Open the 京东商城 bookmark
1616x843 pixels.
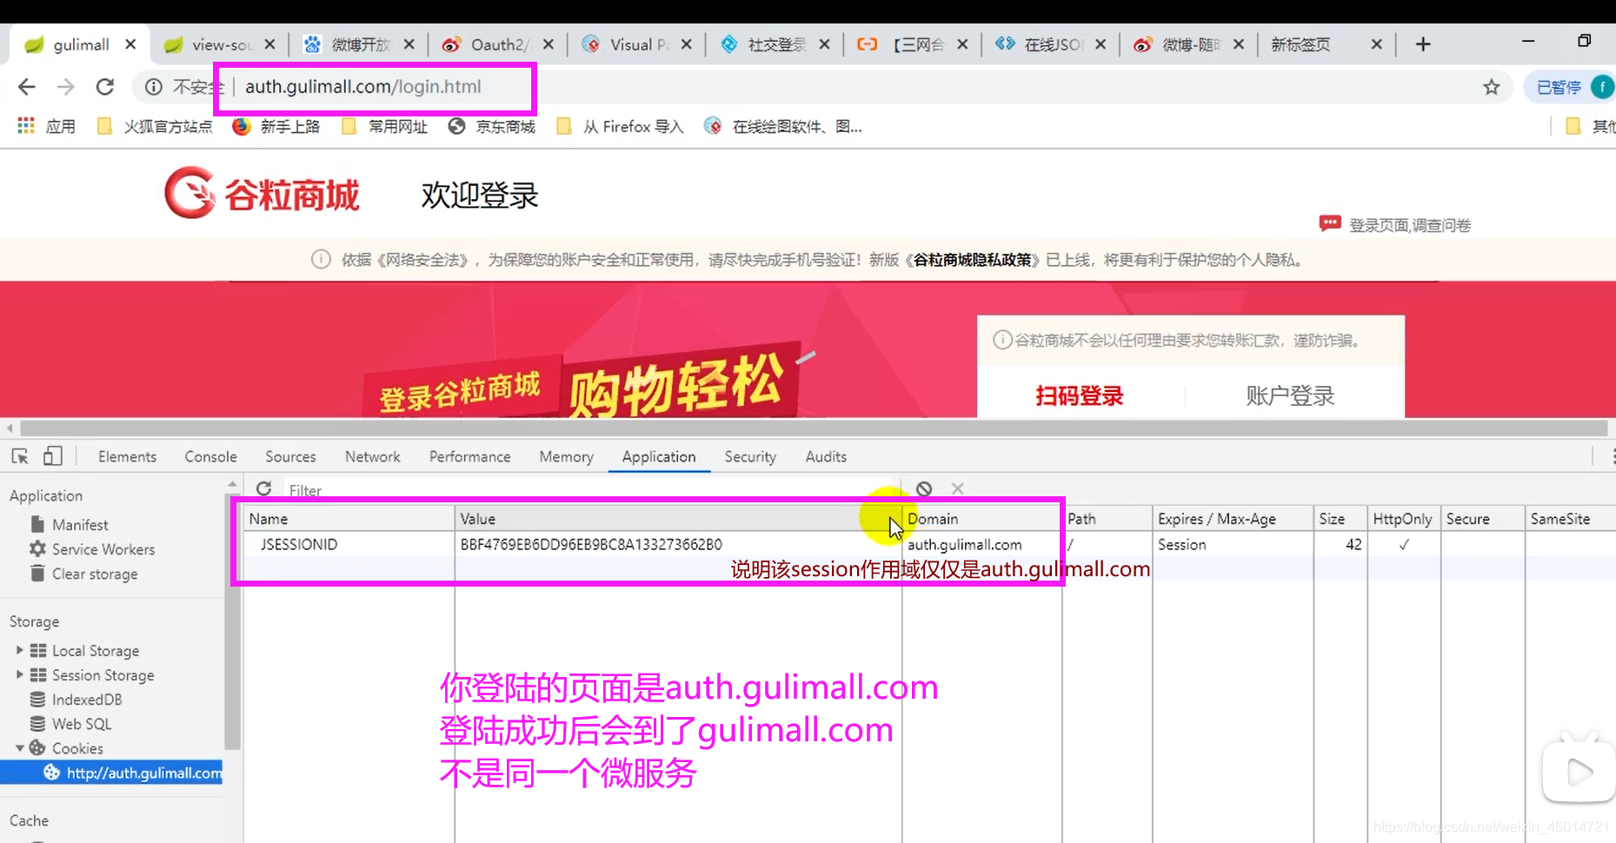tap(492, 127)
